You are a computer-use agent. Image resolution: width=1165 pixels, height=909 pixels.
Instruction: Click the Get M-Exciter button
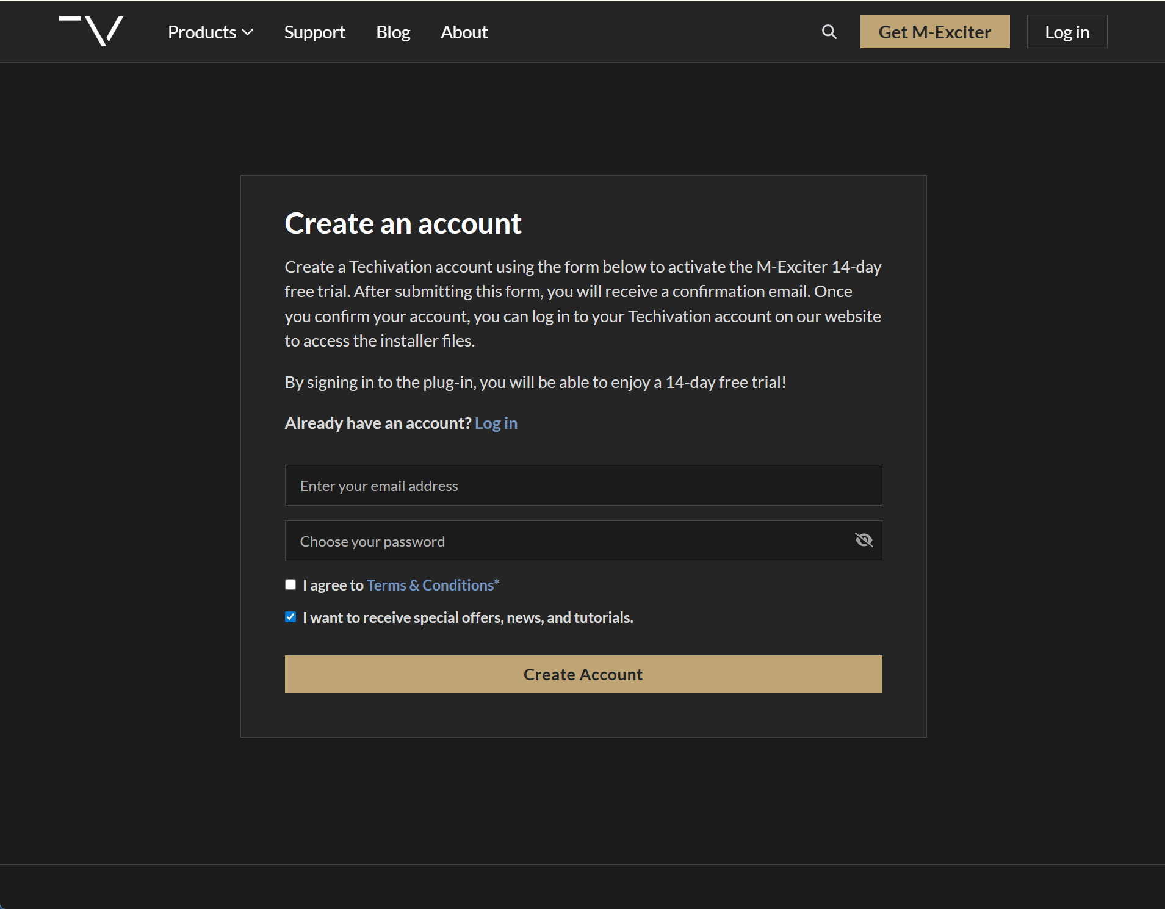934,32
